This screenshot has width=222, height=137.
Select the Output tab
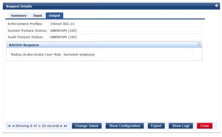[x=54, y=16]
